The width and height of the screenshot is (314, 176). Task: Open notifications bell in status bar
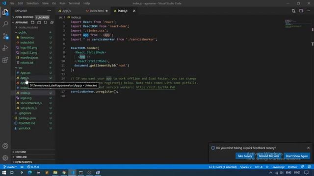coord(310,167)
